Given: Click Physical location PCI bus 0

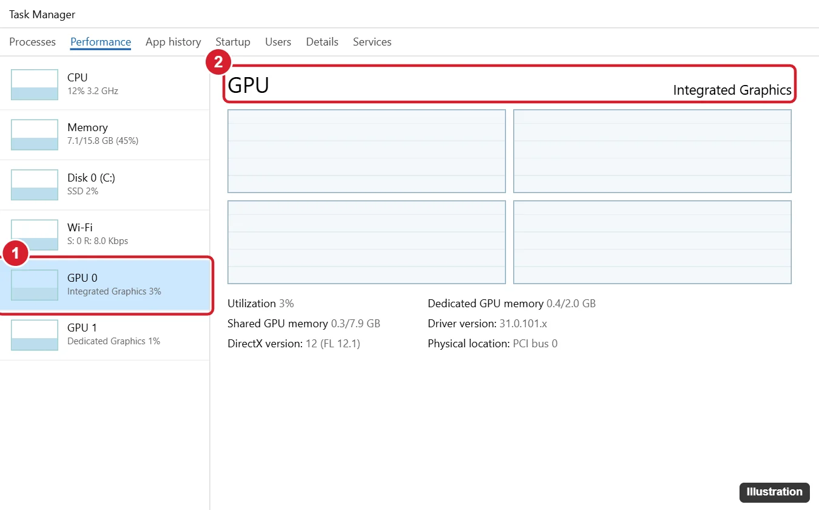Looking at the screenshot, I should coord(493,344).
